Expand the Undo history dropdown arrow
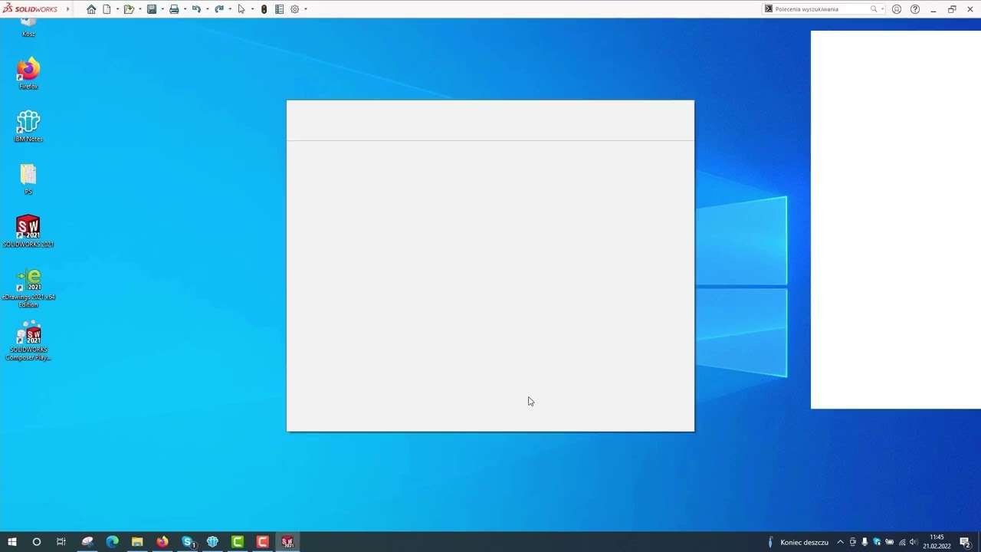This screenshot has width=981, height=552. (207, 9)
